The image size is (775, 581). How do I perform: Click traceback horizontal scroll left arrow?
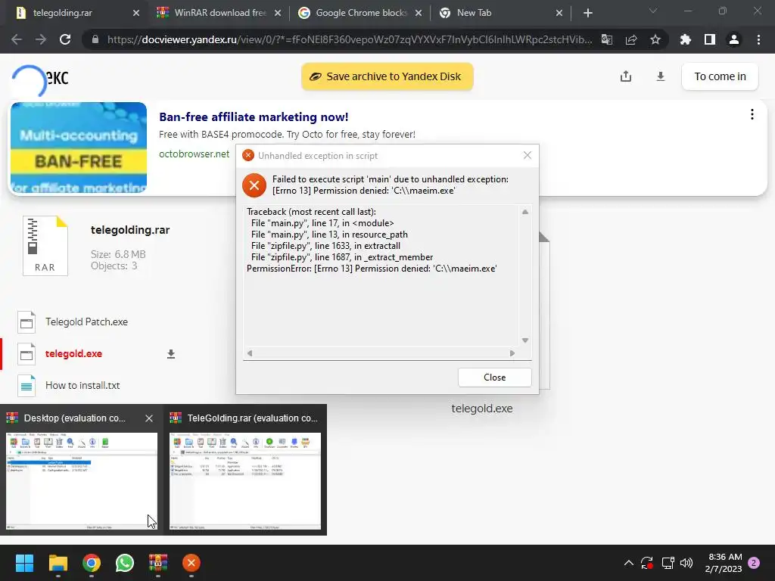pyautogui.click(x=250, y=353)
